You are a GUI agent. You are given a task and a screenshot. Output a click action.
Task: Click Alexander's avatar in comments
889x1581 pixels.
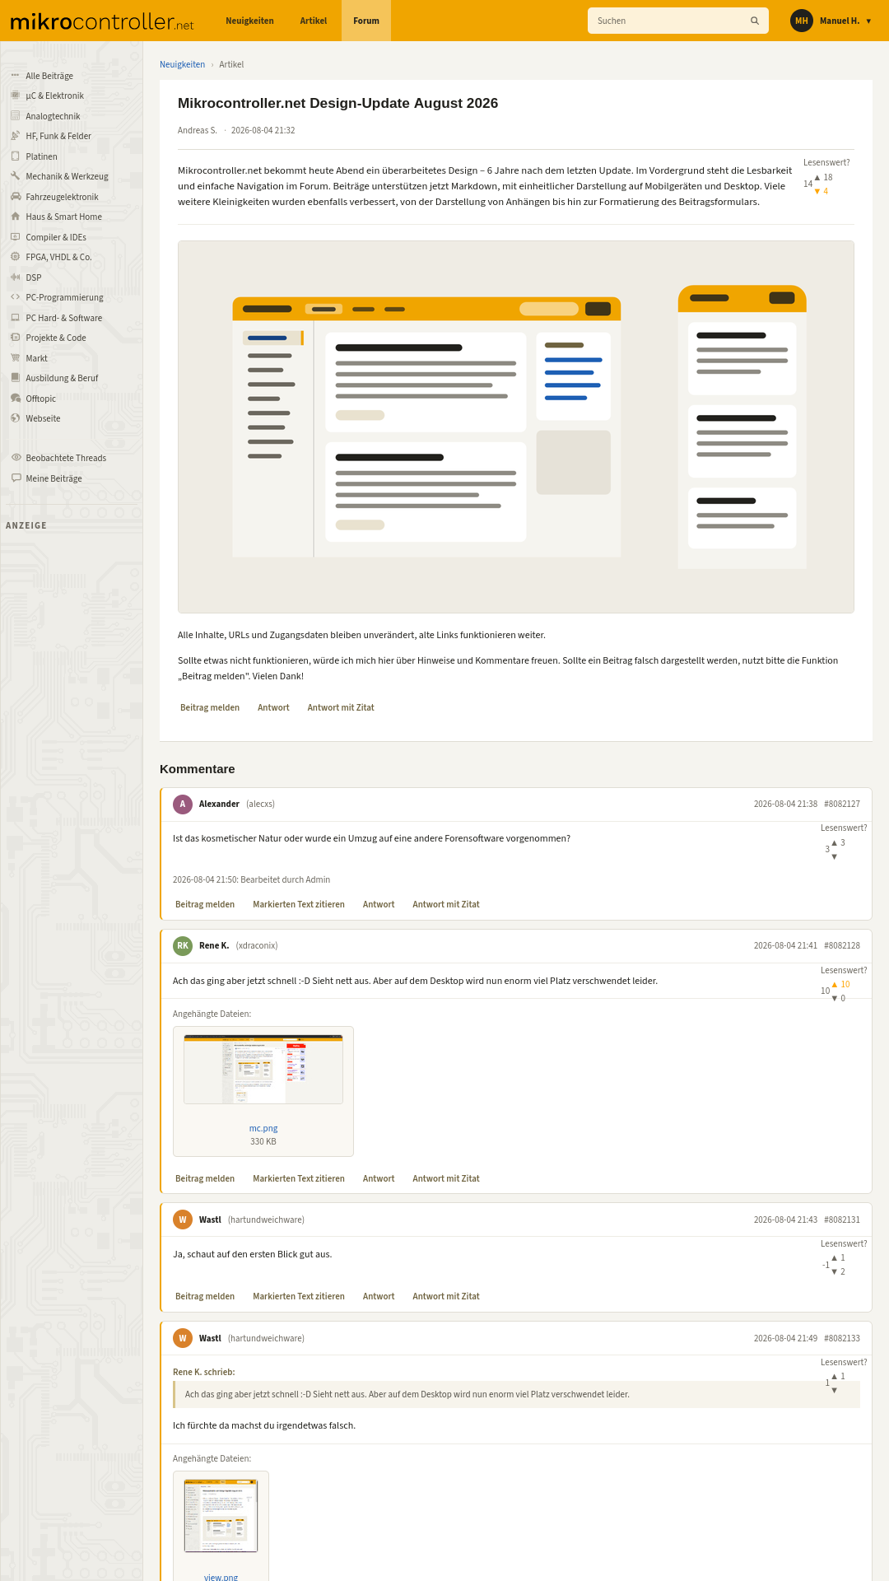[x=183, y=804]
